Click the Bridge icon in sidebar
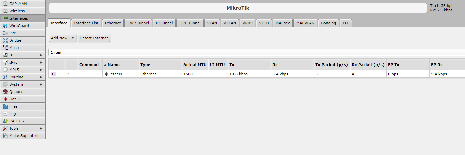Screen dimensions: 465x155 pyautogui.click(x=5, y=40)
